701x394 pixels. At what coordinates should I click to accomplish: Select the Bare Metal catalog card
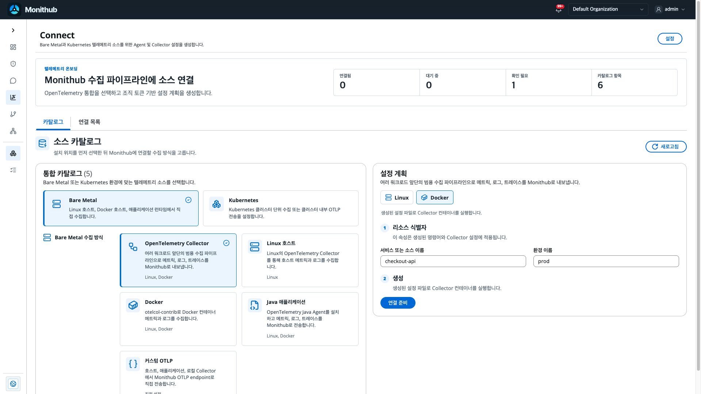coord(121,208)
